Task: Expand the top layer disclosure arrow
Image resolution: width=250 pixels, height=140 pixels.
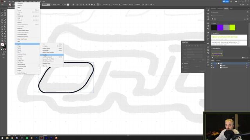Action: point(216,63)
